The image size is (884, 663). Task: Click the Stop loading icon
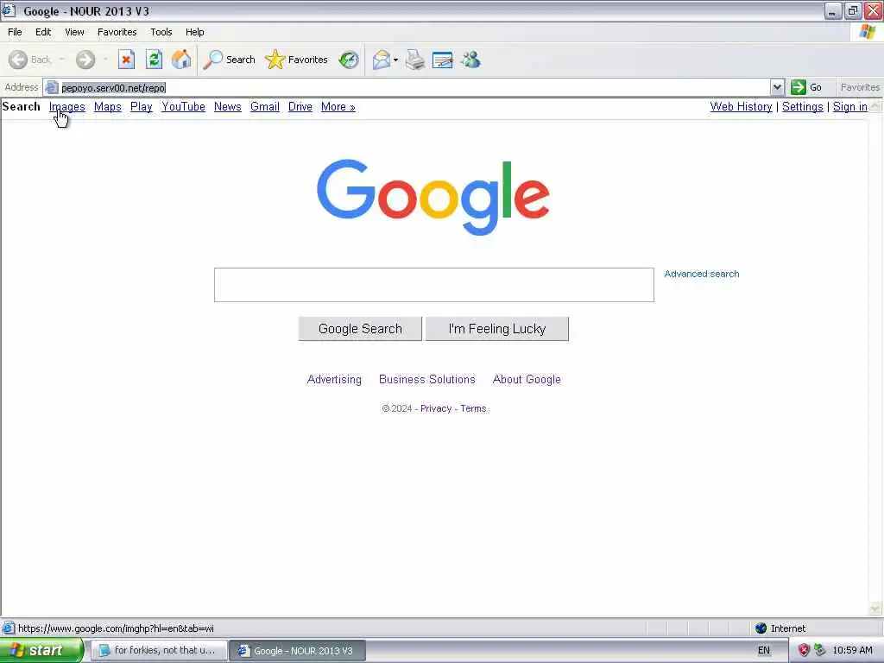pos(126,60)
